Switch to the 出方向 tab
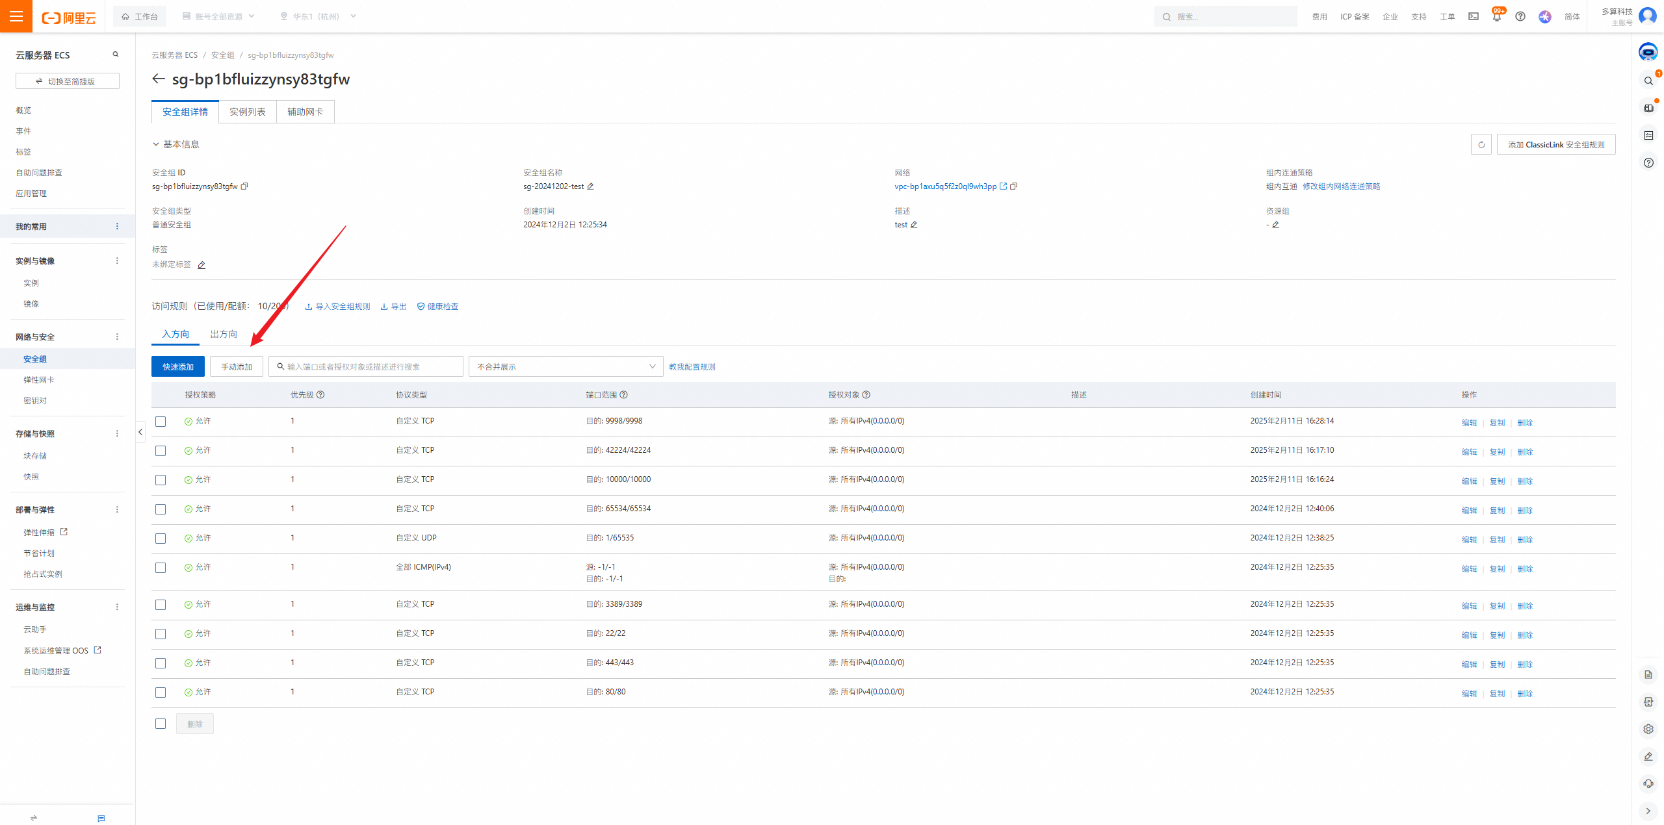Image resolution: width=1664 pixels, height=825 pixels. coord(224,334)
